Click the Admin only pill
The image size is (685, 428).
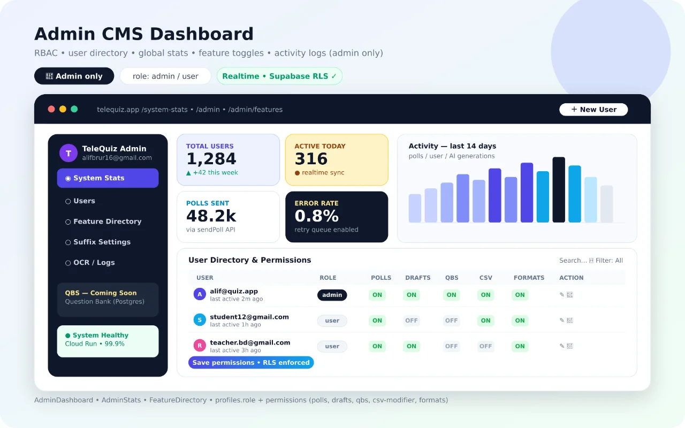[74, 76]
